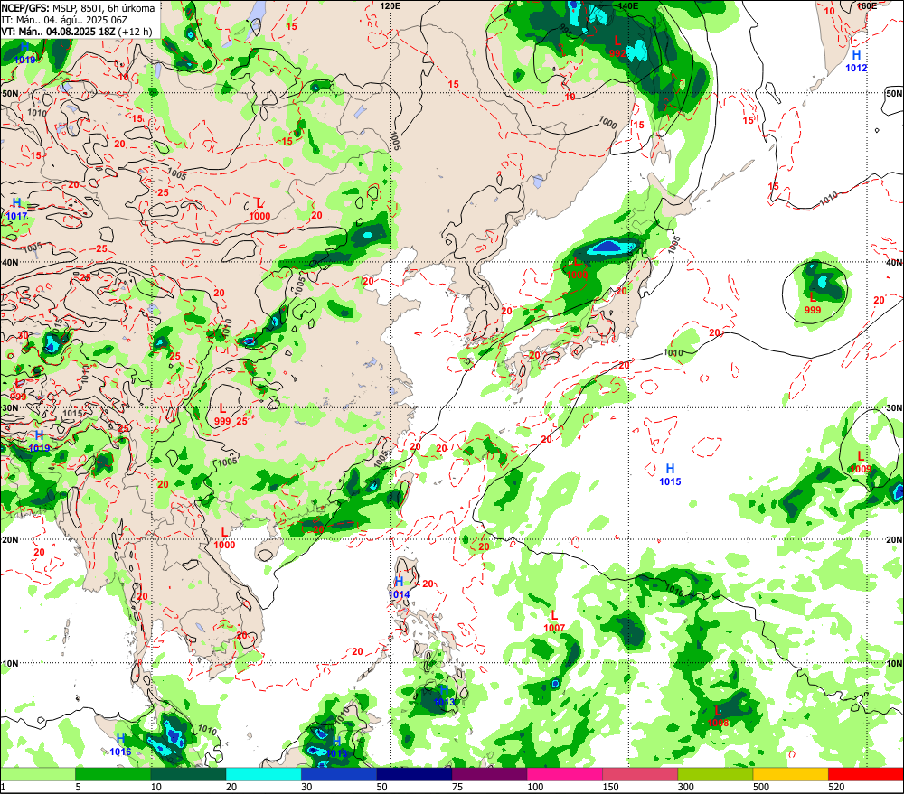Click the high pressure label 'H 1015'
The height and width of the screenshot is (794, 904).
tap(670, 475)
